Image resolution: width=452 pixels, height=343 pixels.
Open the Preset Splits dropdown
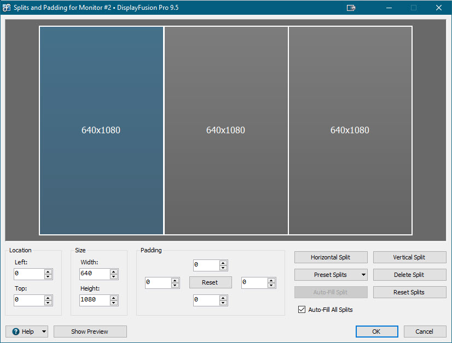[331, 275]
